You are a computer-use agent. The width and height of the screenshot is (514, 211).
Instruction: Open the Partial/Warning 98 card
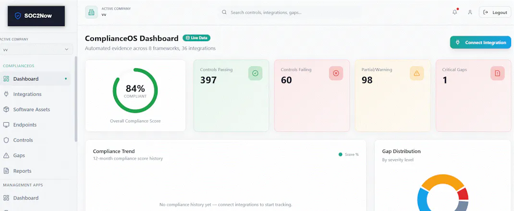point(392,95)
